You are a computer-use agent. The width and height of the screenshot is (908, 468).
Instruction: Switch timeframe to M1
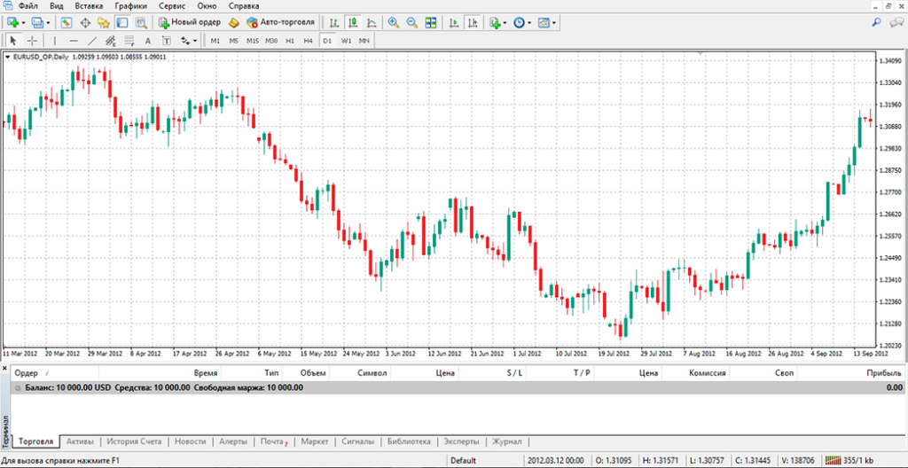[x=215, y=41]
